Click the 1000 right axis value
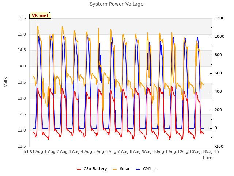234x176 pixels. 219,37
